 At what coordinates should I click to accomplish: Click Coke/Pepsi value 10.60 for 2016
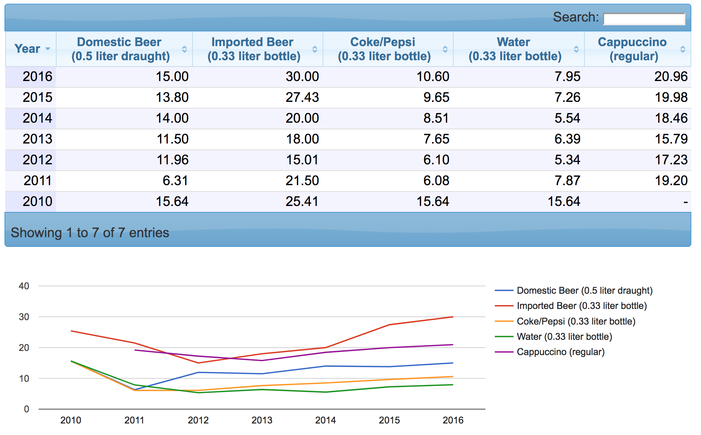pyautogui.click(x=433, y=77)
